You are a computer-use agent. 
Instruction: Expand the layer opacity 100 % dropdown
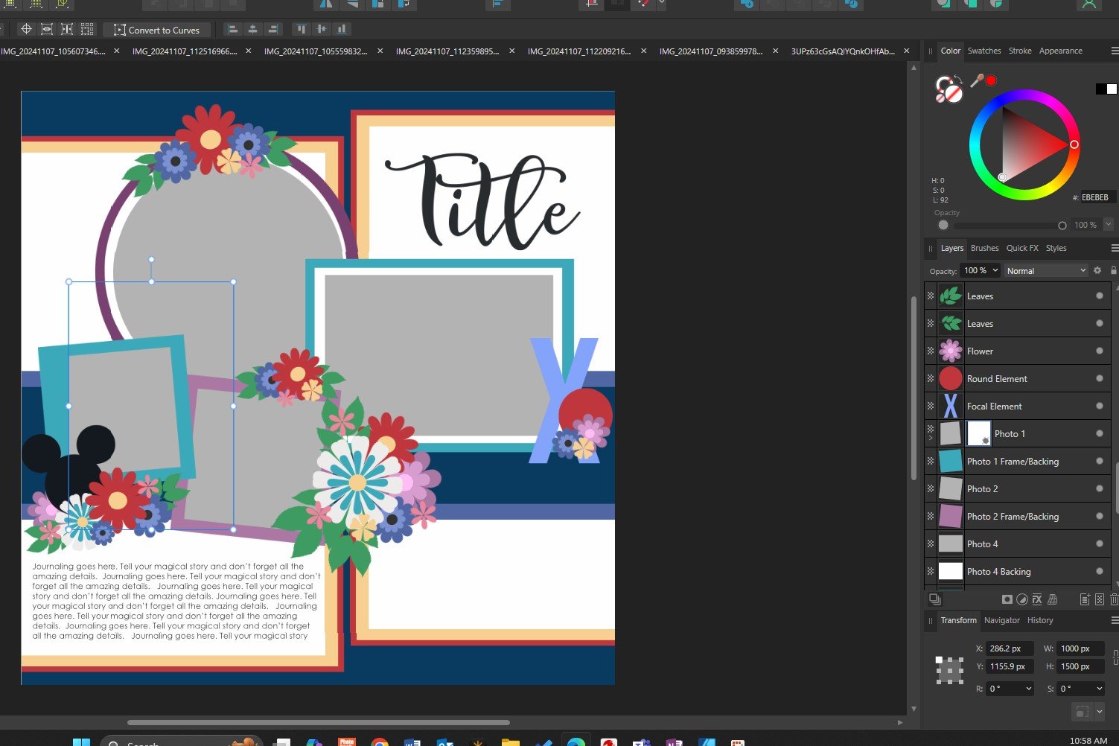click(995, 270)
